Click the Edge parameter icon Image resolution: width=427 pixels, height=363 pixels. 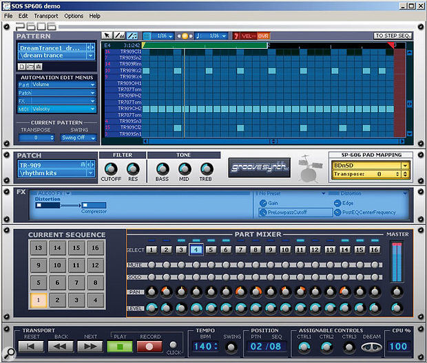(337, 203)
